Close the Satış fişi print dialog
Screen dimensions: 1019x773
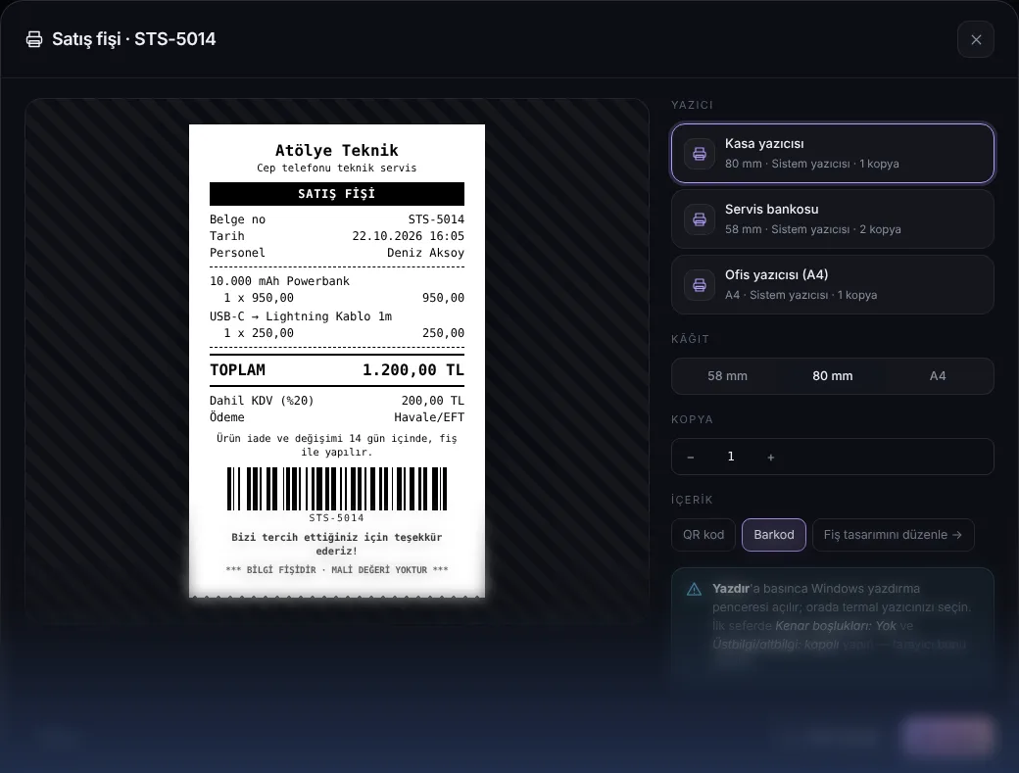[976, 39]
